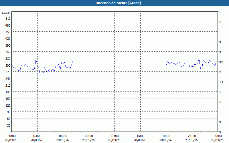Click the 210 degree axis label

point(8,86)
